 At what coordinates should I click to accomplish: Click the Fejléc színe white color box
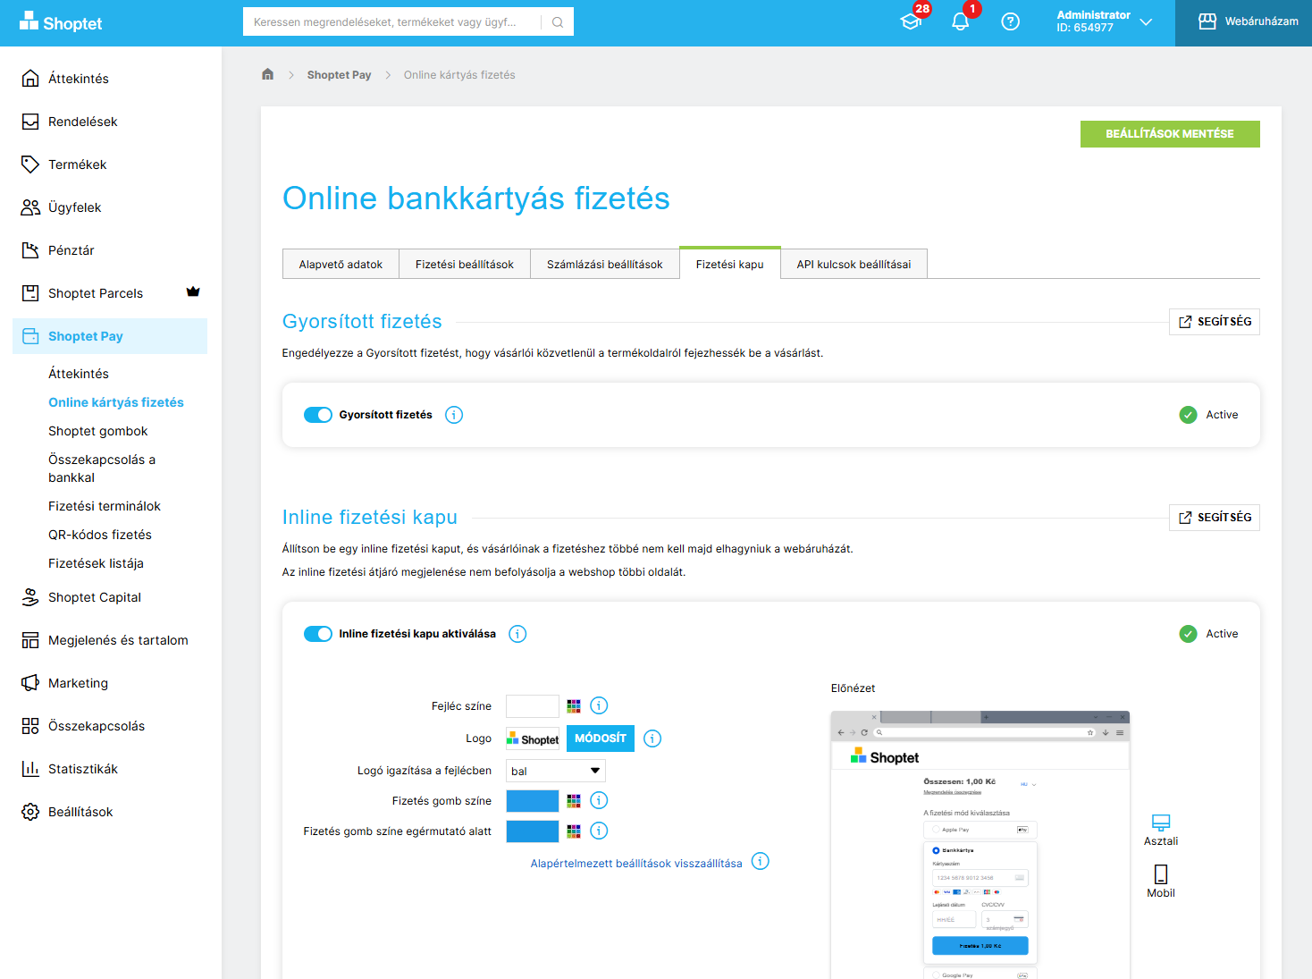533,706
